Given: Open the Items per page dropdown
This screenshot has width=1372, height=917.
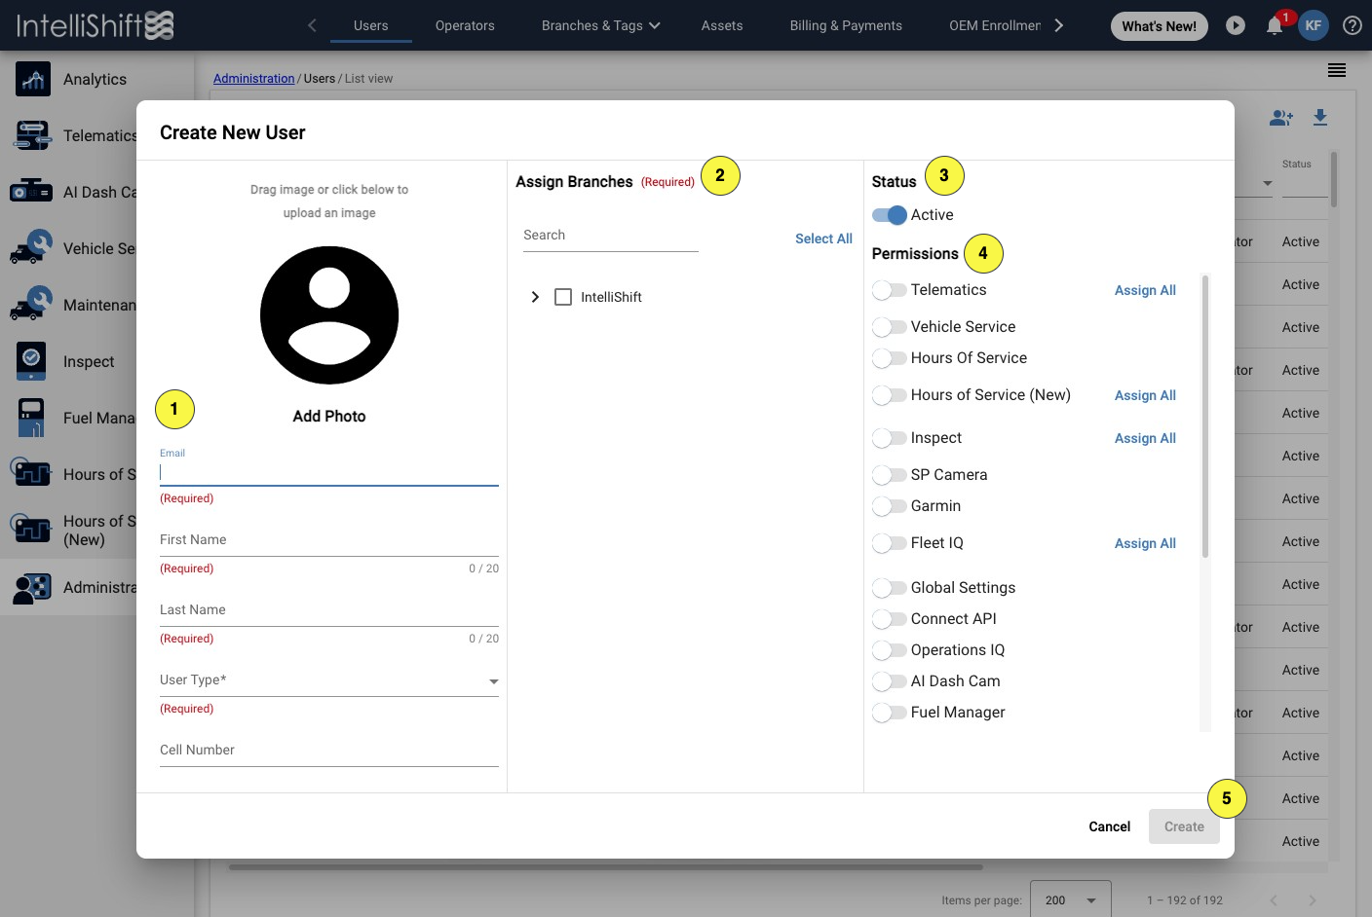Looking at the screenshot, I should tap(1070, 900).
